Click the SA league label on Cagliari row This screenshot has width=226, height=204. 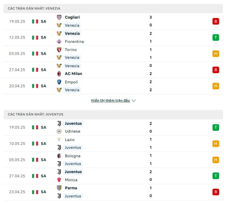point(44,21)
